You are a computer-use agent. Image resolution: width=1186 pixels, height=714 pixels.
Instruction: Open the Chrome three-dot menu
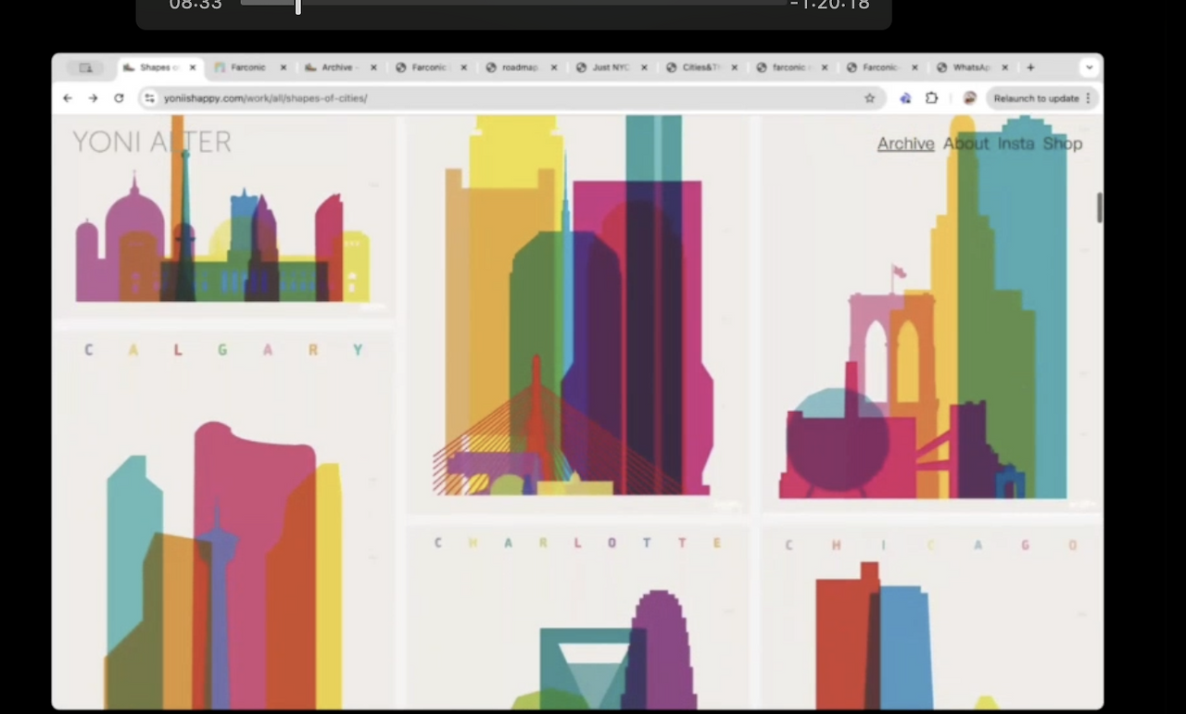coord(1088,98)
